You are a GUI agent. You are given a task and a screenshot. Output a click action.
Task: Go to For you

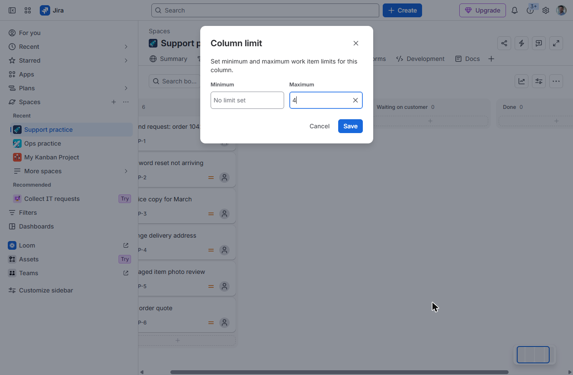click(x=70, y=33)
